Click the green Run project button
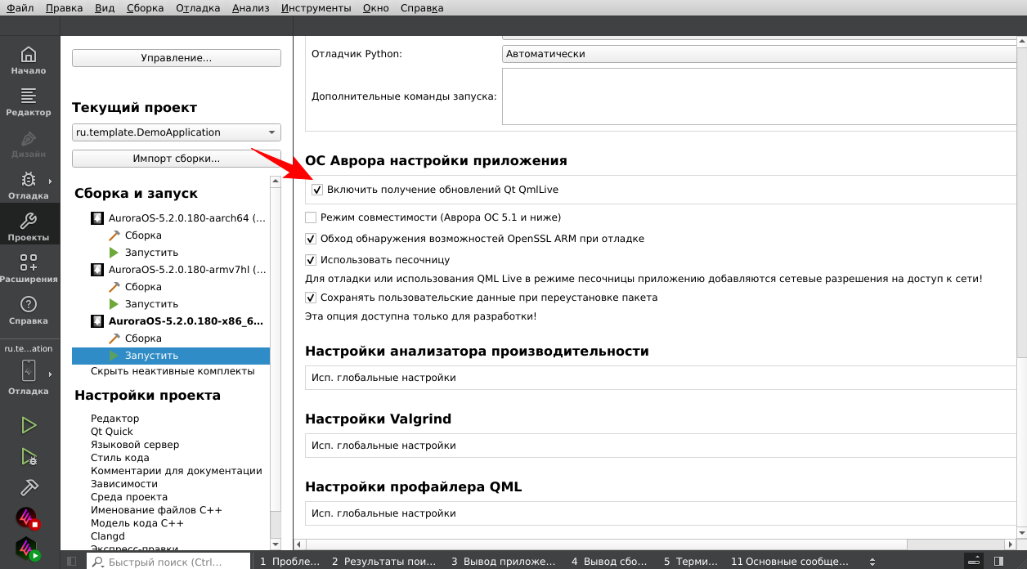The height and width of the screenshot is (569, 1027). coord(29,425)
